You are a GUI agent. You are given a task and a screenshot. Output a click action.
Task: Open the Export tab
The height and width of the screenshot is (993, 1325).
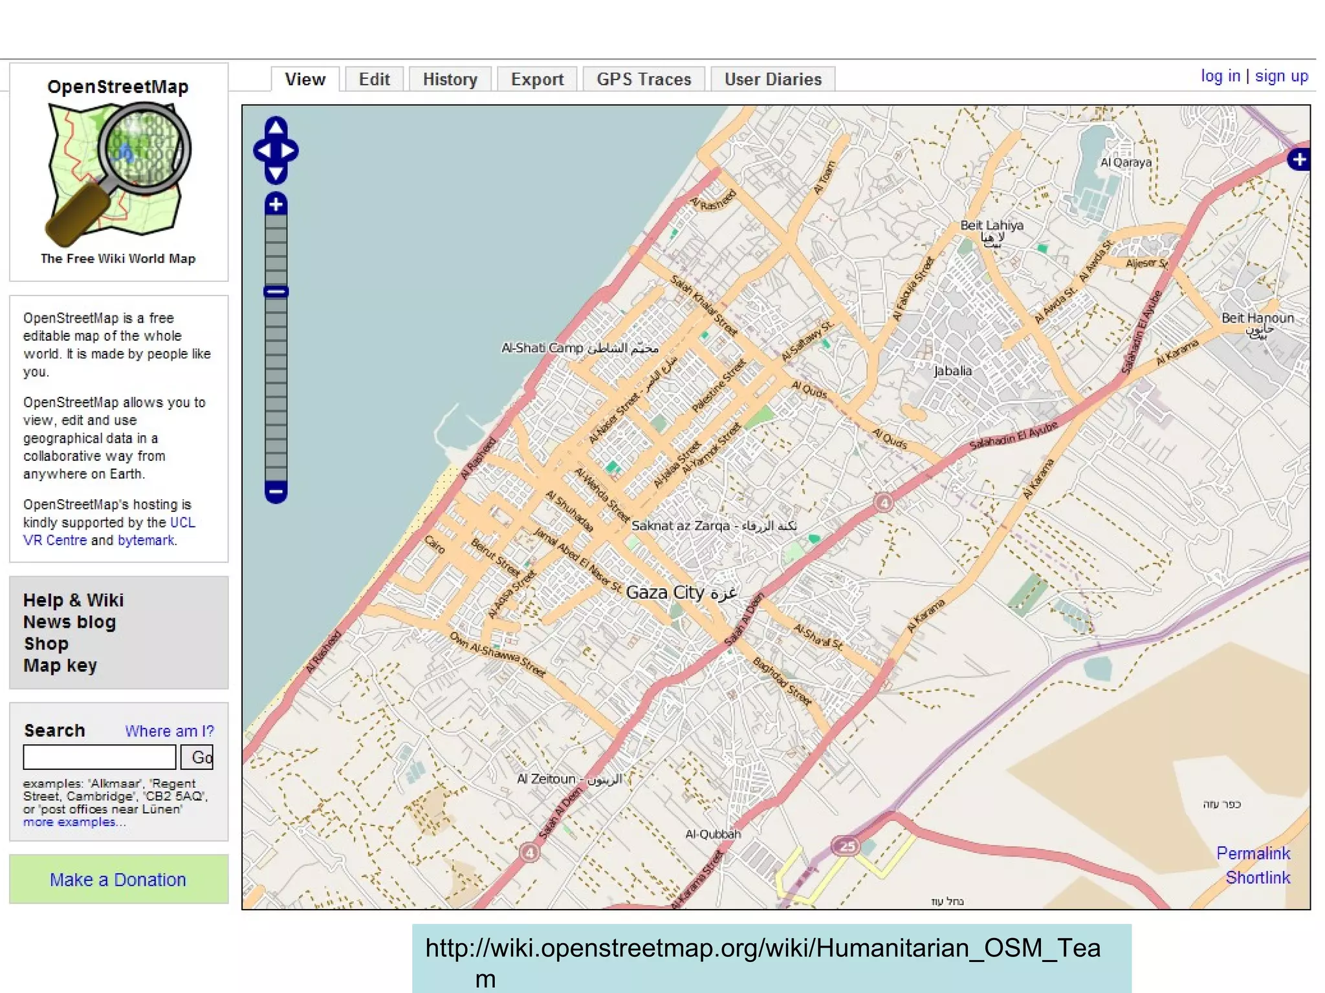537,79
